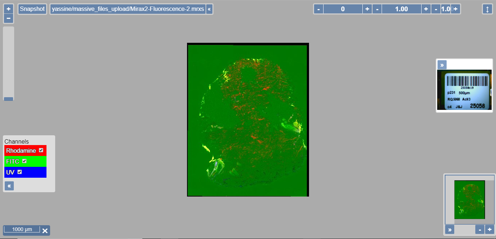Screen dimensions: 496x239
Task: Click the Mirax2-Fluorescence-2.mrxs file path
Action: pos(128,9)
